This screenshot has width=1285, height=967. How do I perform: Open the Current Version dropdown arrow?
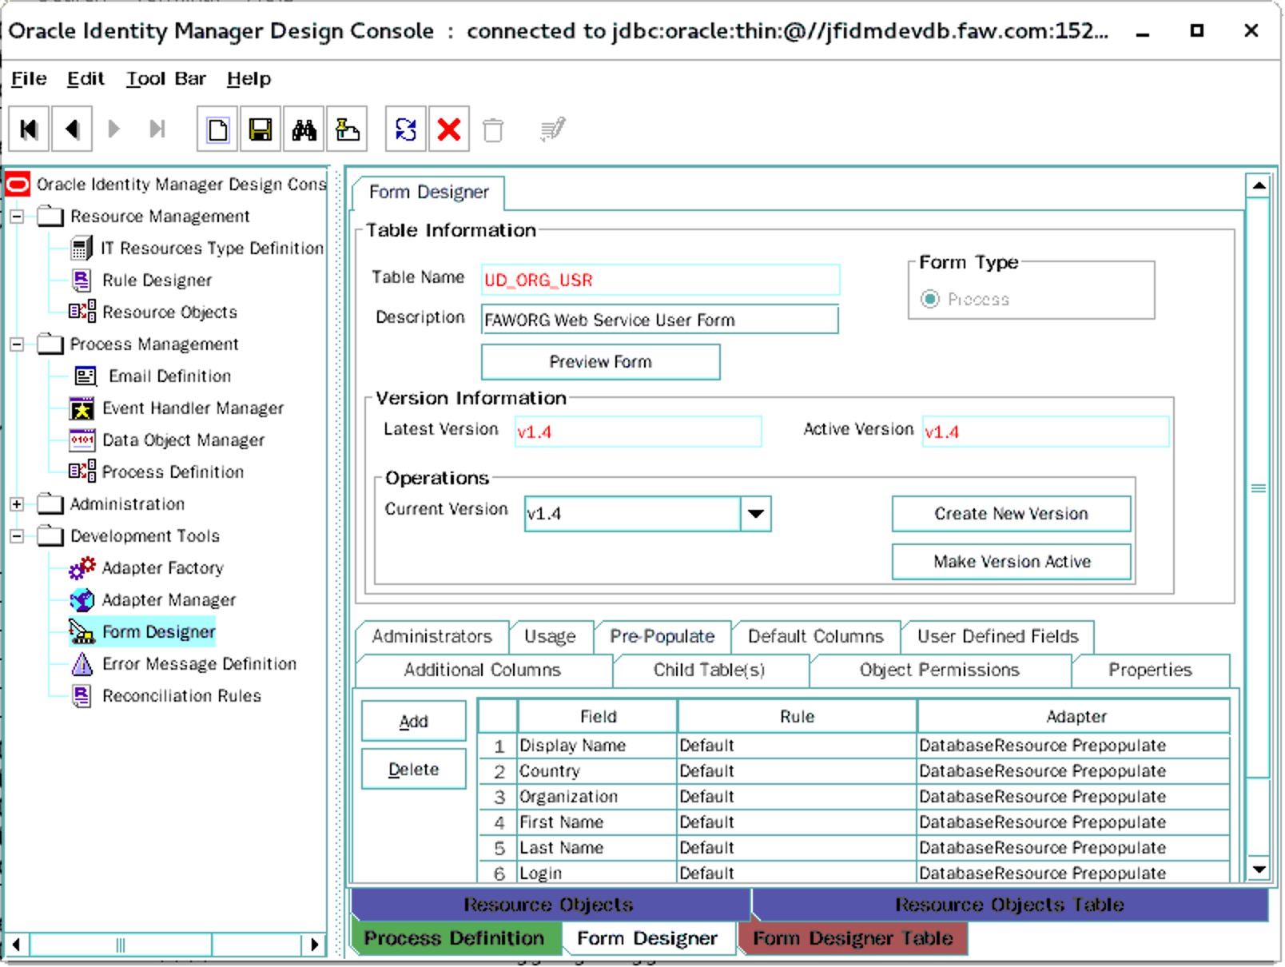(x=755, y=514)
